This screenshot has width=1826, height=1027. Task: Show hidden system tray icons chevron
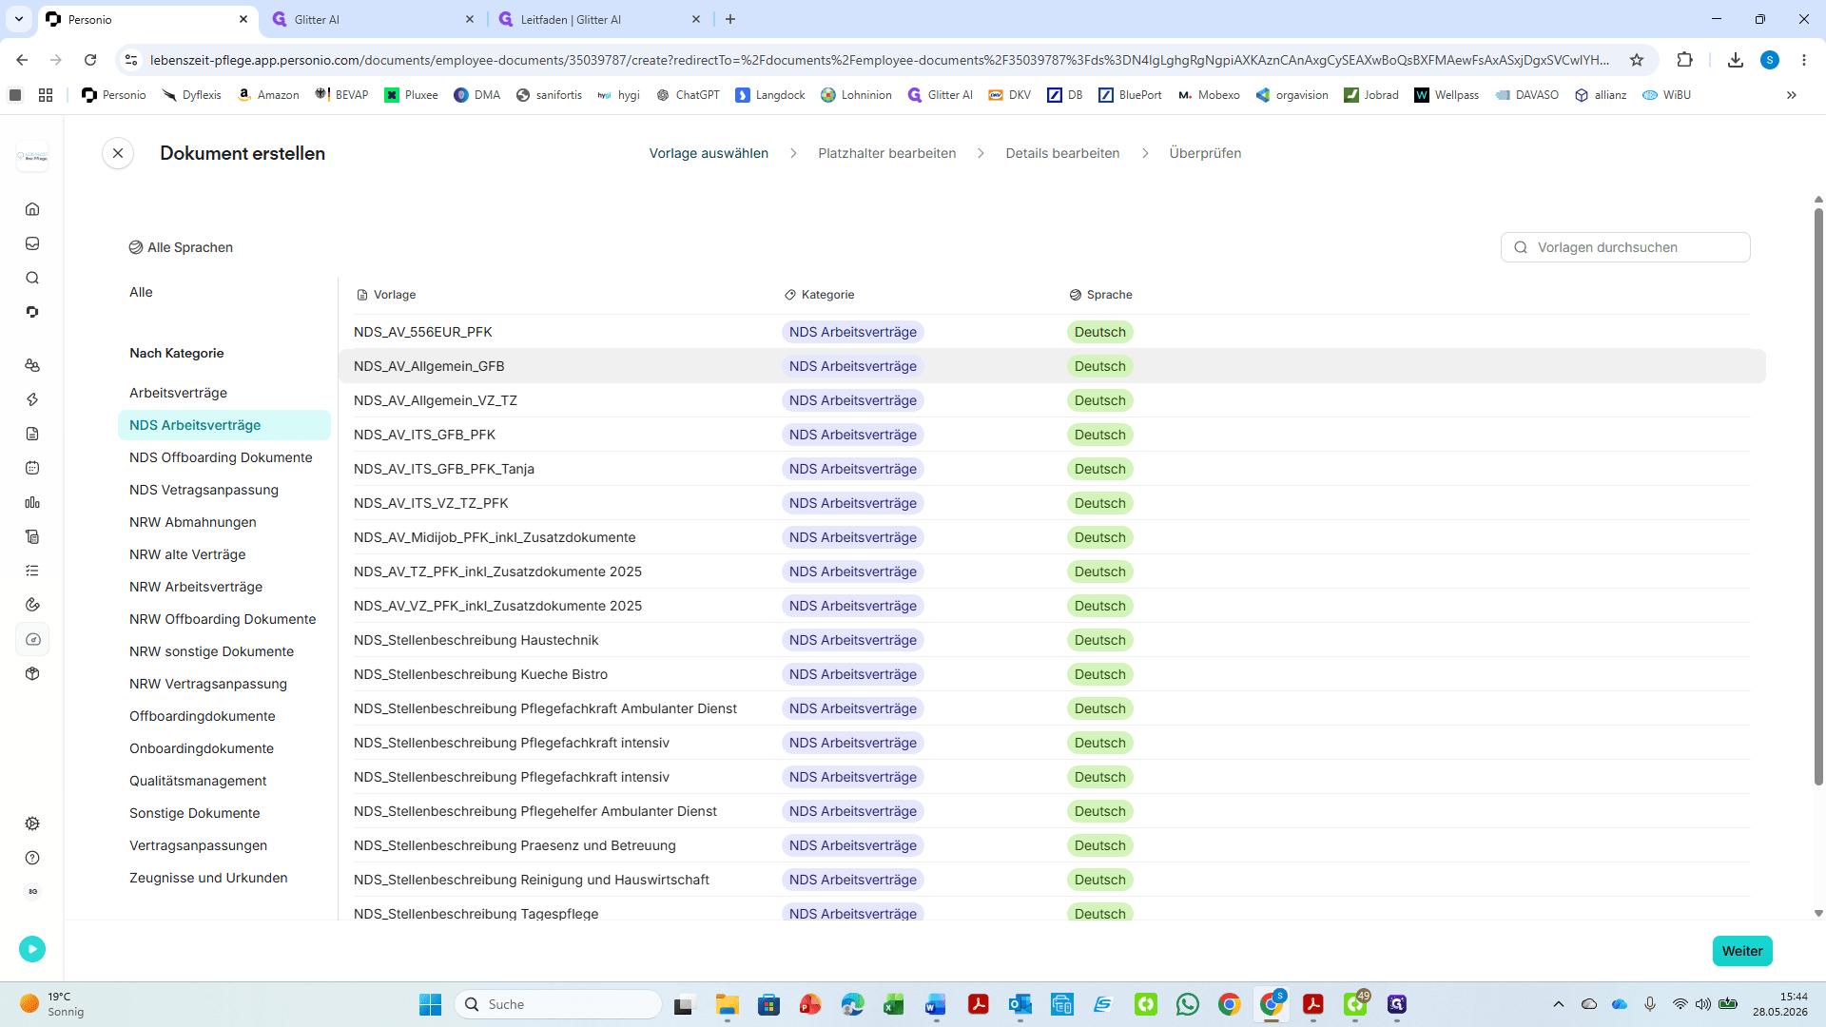pos(1558,1004)
